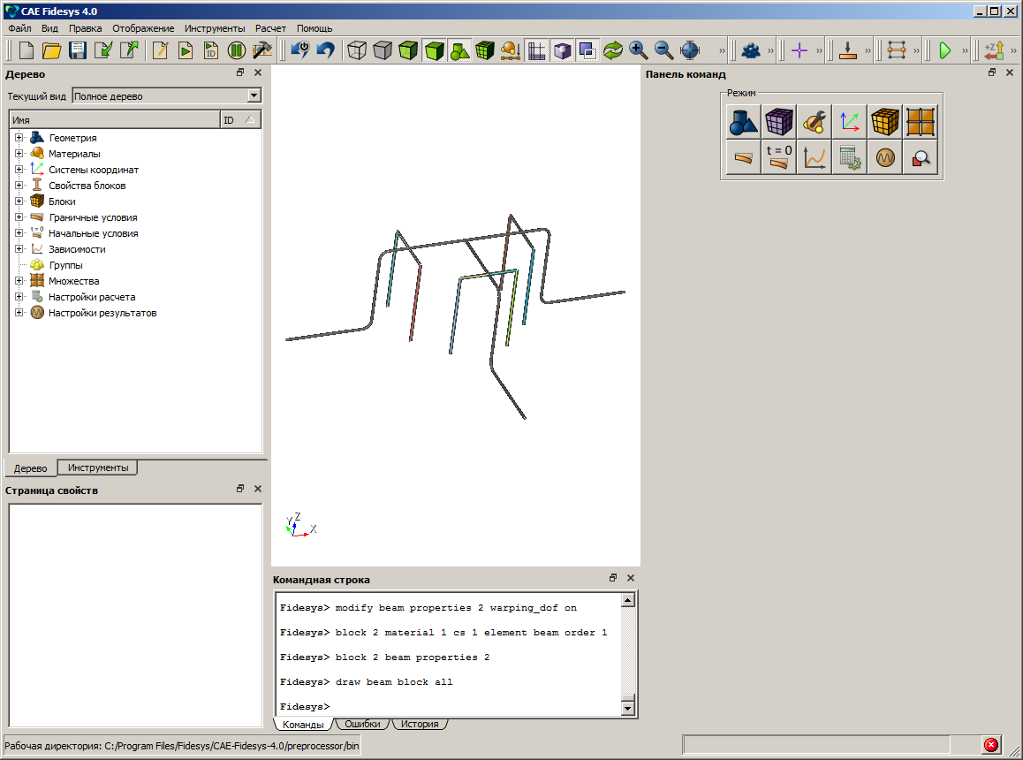Switch to the Ошибки tab
This screenshot has width=1023, height=760.
click(x=362, y=724)
